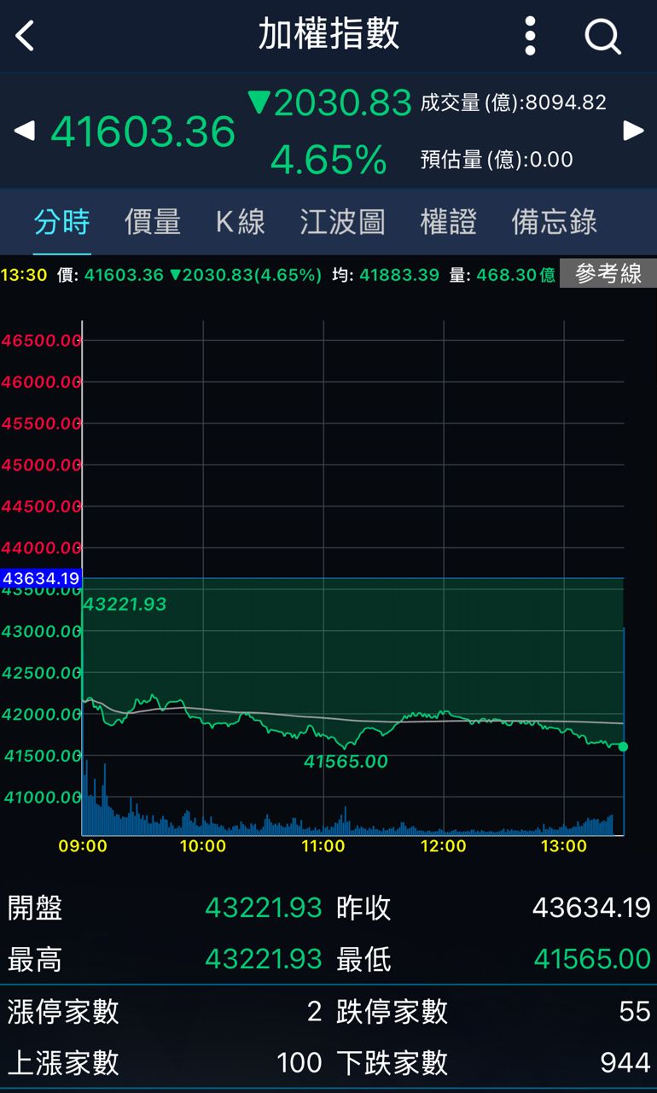Switch to the 價量 tab
Viewport: 657px width, 1093px height.
pyautogui.click(x=153, y=222)
